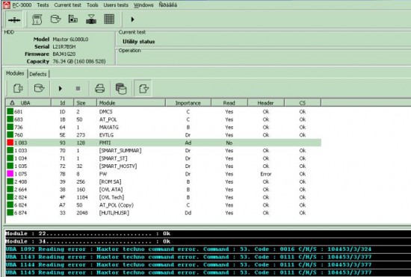
Task: Click the Maxtor 6L080L0 model value
Action: pyautogui.click(x=70, y=40)
